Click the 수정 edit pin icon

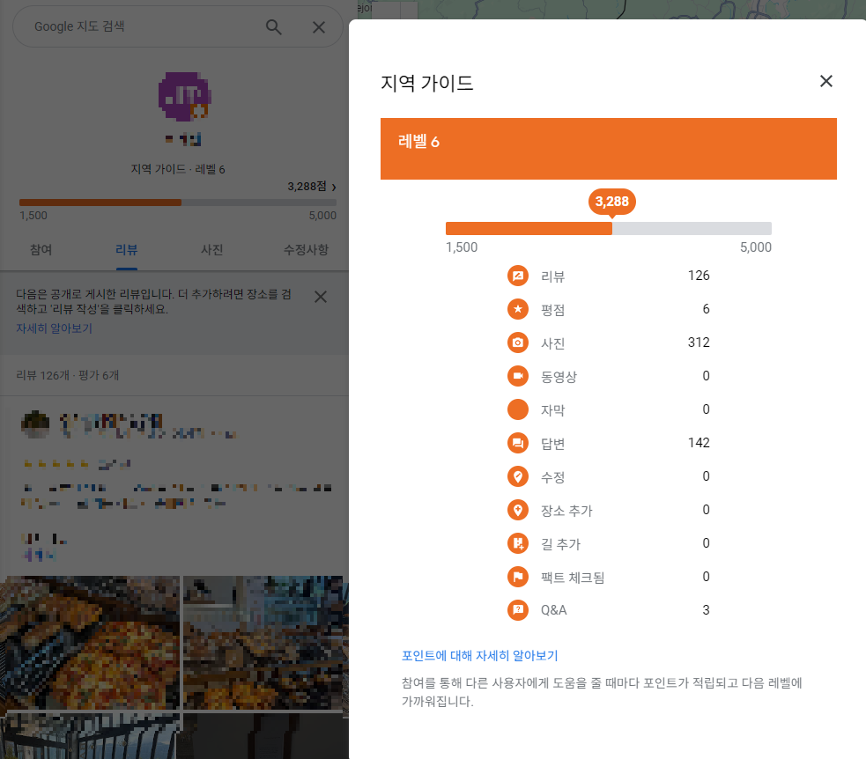tap(517, 476)
